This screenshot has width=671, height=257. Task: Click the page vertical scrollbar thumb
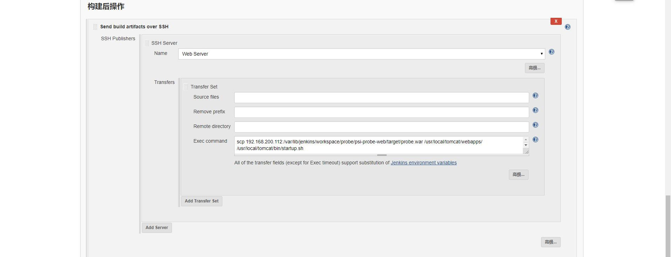[668, 226]
